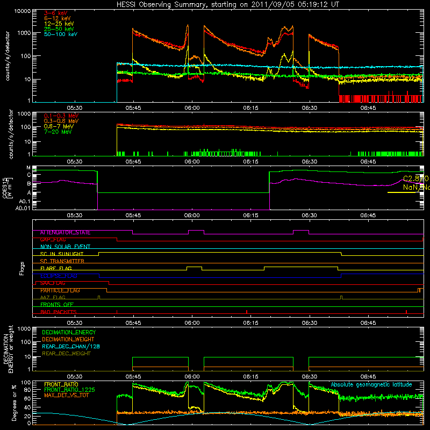Click the 06:45 time label under flags panel
This screenshot has width=430, height=430.
(368, 323)
